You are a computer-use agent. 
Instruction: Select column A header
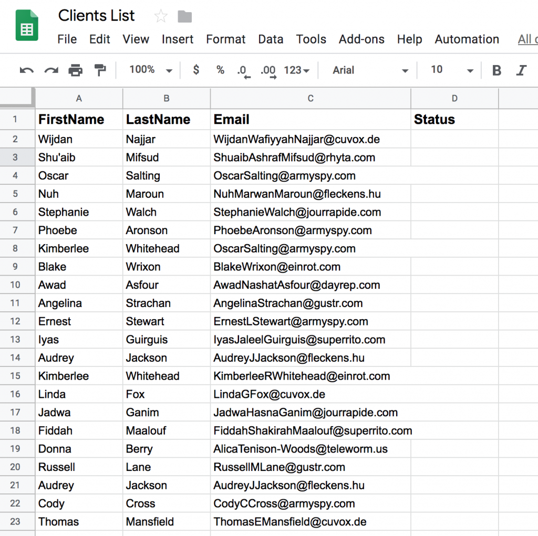(x=79, y=98)
